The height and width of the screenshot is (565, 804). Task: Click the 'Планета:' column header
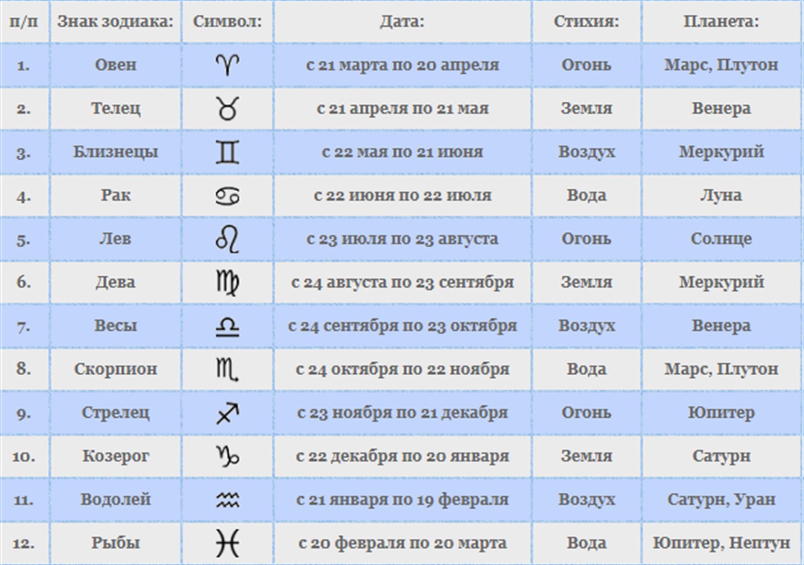tap(721, 22)
